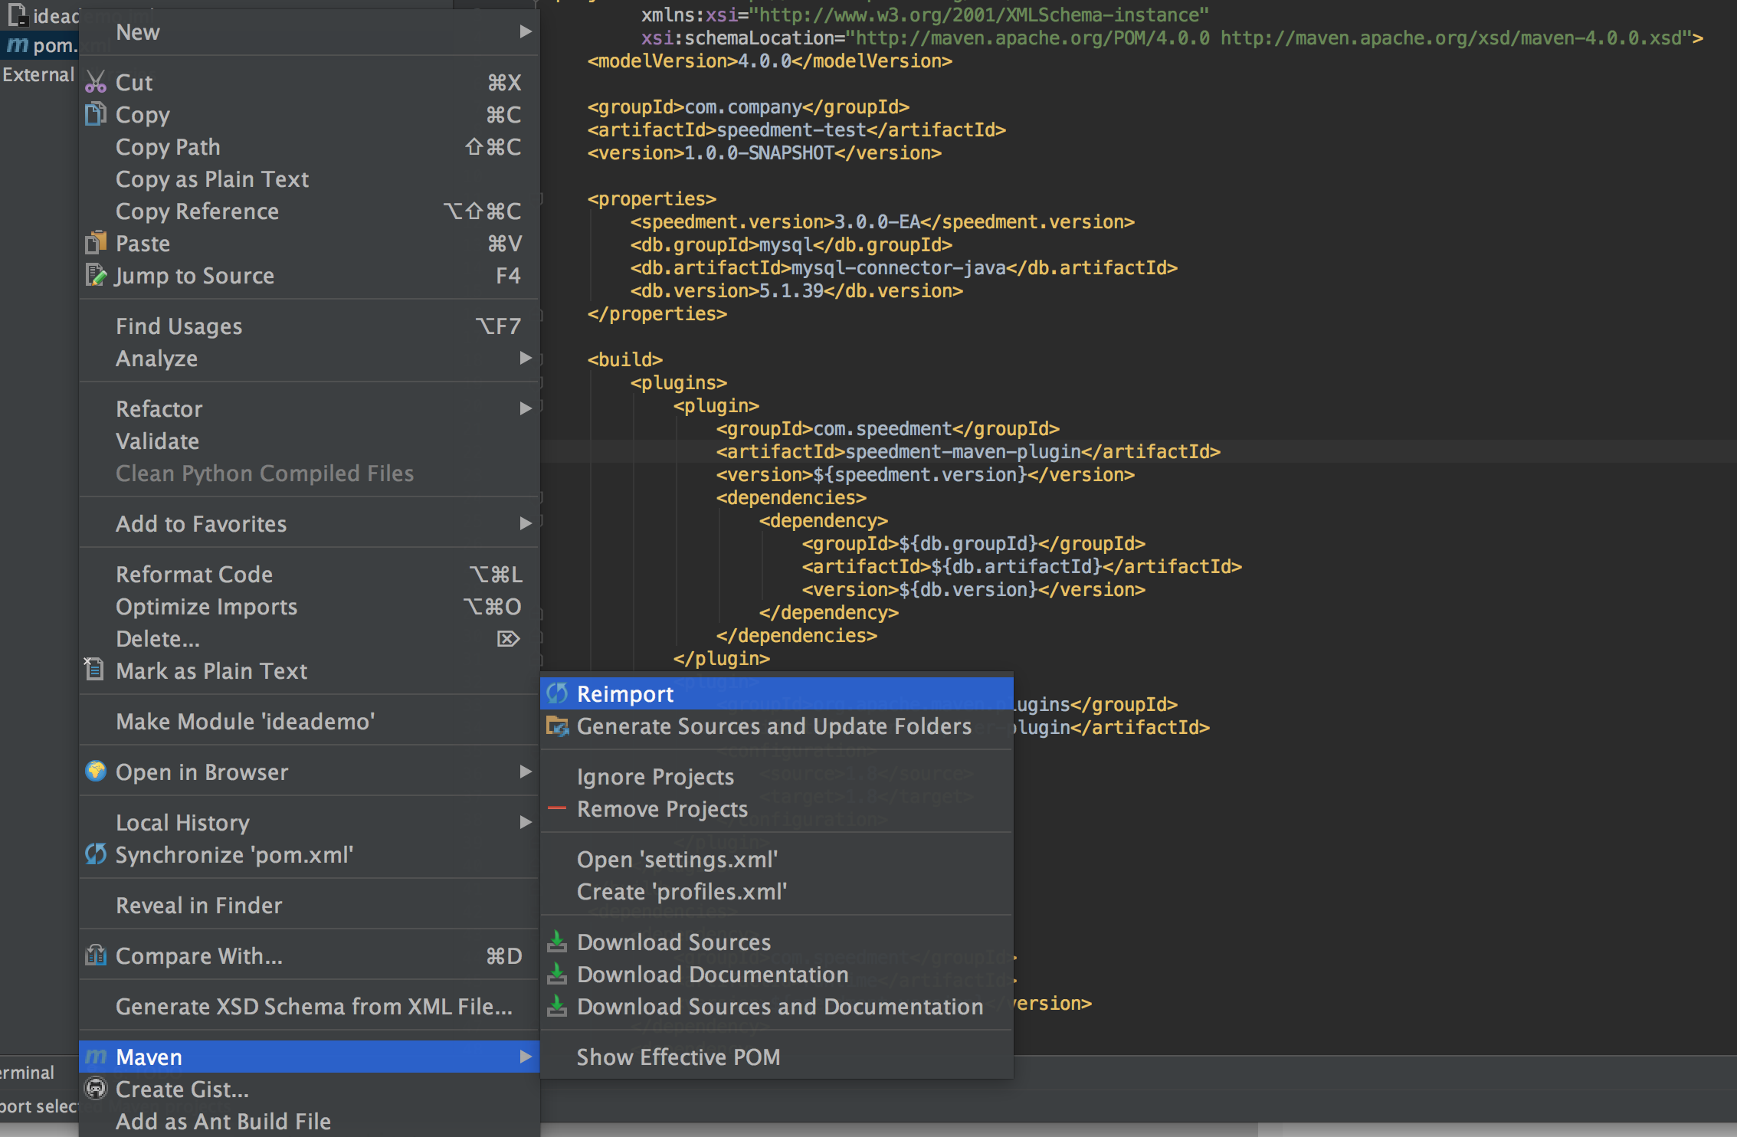
Task: Click the Cut scissors icon
Action: coord(96,82)
